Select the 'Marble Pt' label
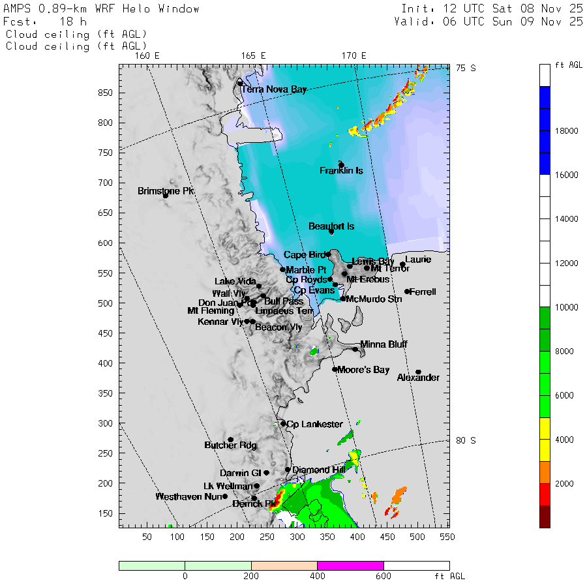Viewport: 587px width, 587px height. point(306,270)
